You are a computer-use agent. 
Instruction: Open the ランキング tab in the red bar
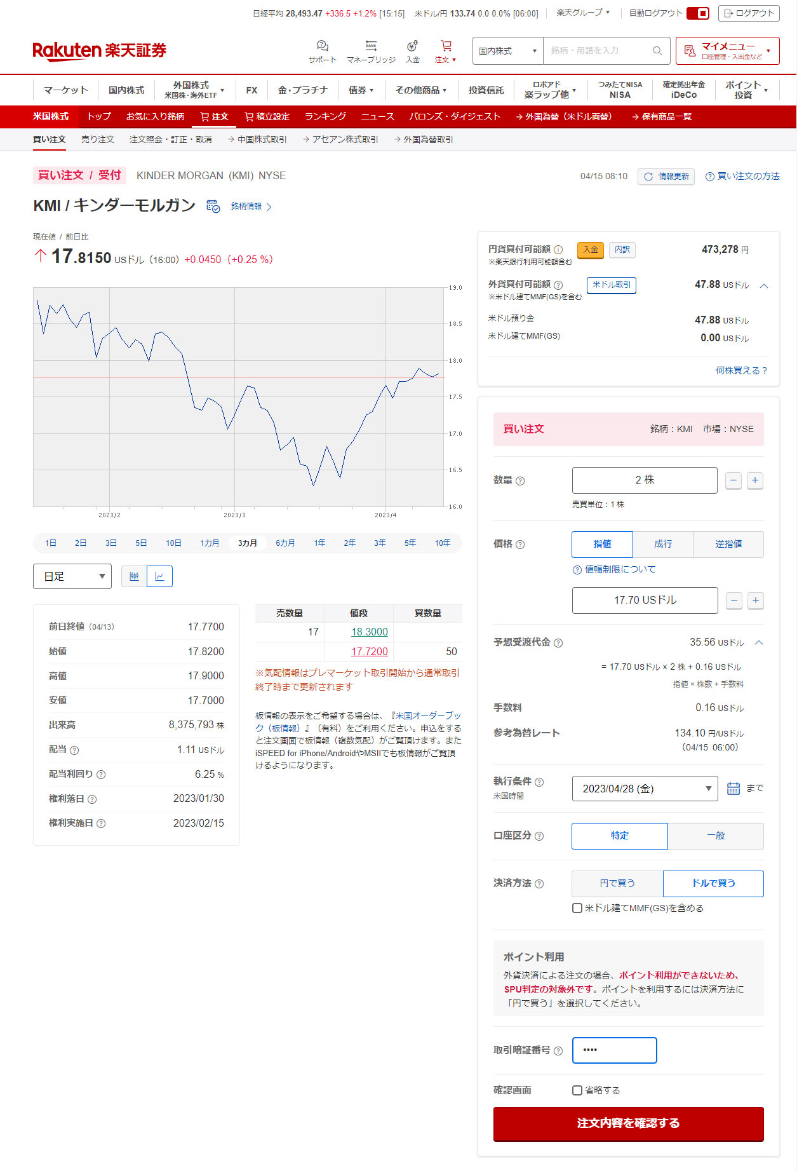pos(325,117)
